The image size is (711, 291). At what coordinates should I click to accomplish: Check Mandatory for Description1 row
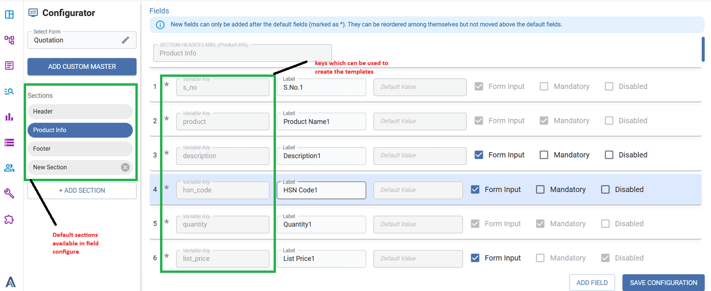click(x=544, y=155)
